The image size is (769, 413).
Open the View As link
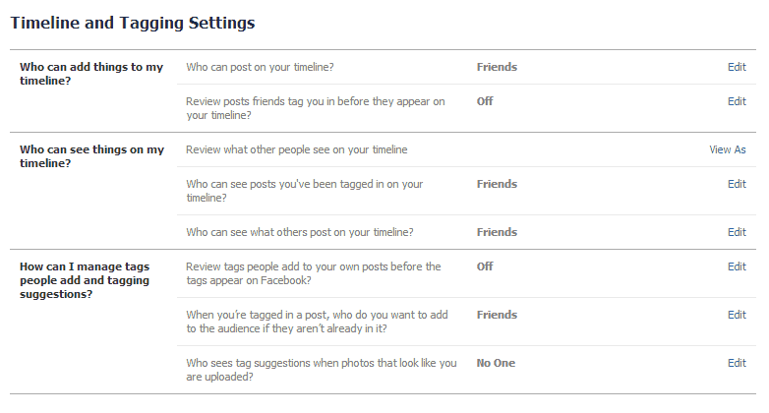(727, 149)
